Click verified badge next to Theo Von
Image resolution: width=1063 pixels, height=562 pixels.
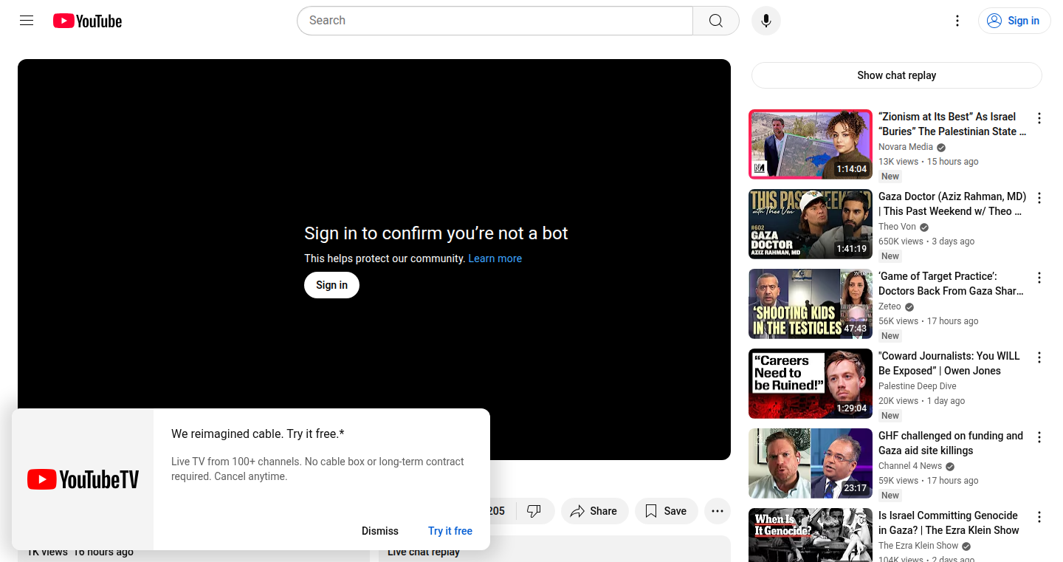(x=924, y=227)
